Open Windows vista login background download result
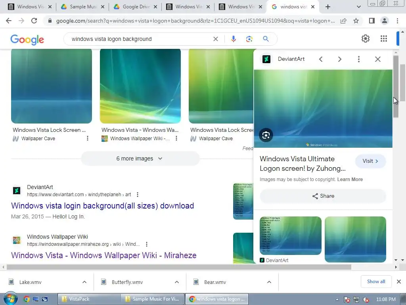The image size is (406, 305). (x=103, y=206)
